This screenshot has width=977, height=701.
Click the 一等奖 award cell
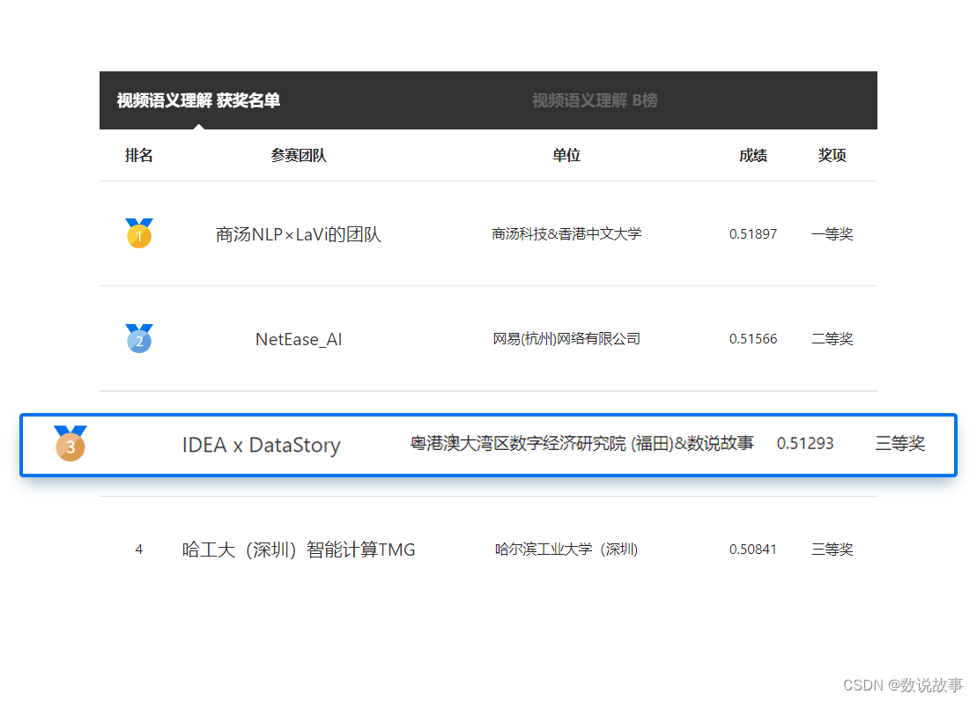pos(832,234)
